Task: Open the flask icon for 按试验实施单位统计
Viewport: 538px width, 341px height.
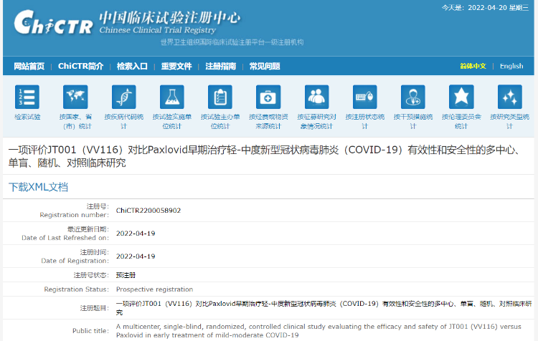Action: click(171, 97)
